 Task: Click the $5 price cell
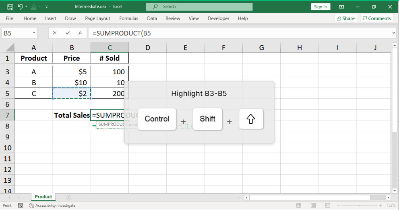72,72
